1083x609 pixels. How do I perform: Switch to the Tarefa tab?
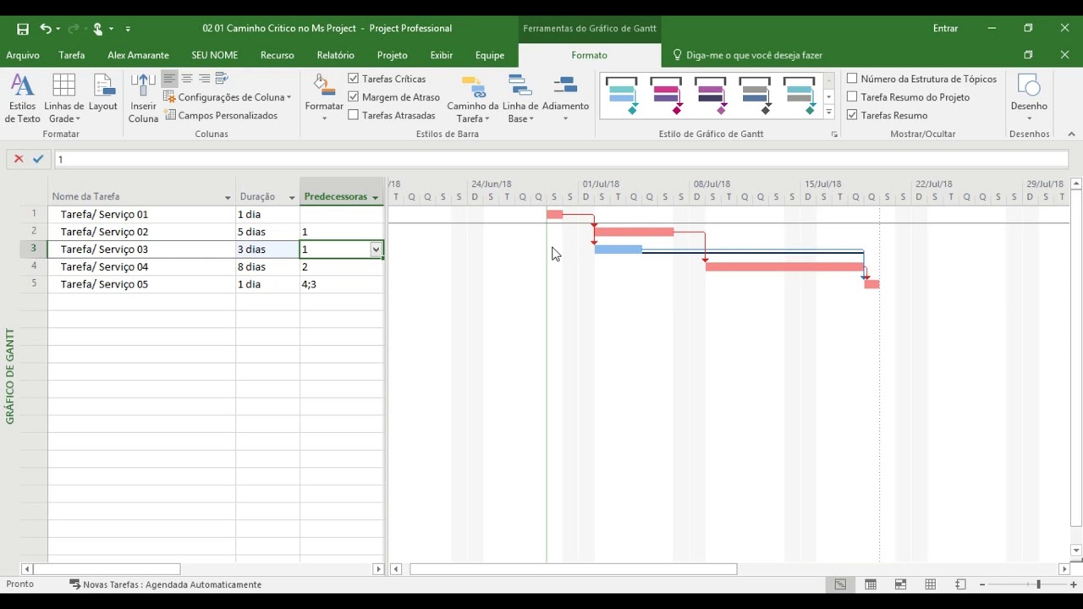point(72,55)
